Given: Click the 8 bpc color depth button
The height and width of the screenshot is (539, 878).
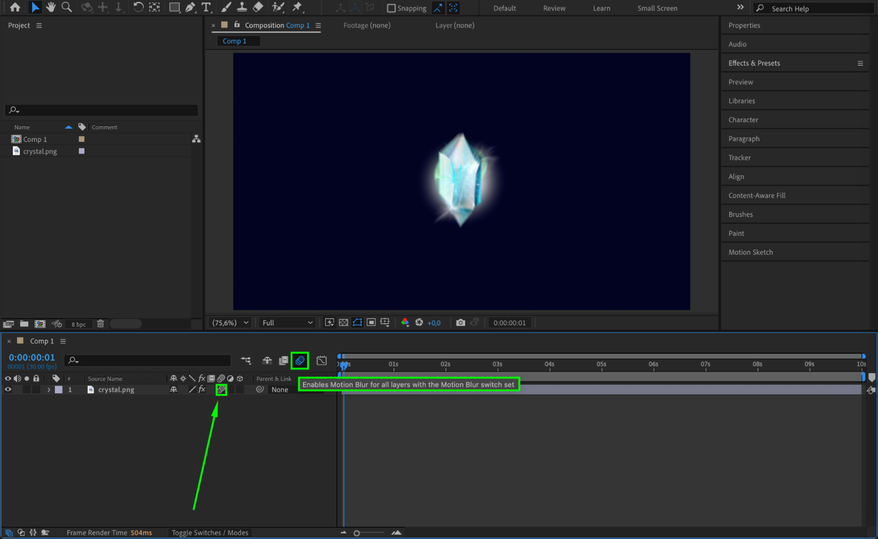Looking at the screenshot, I should [79, 324].
